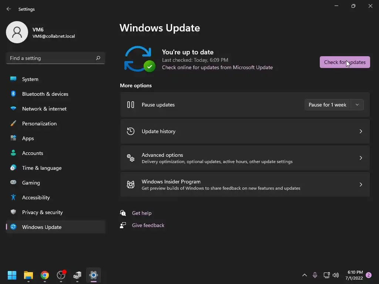
Task: Go to Personalization settings
Action: [56, 123]
